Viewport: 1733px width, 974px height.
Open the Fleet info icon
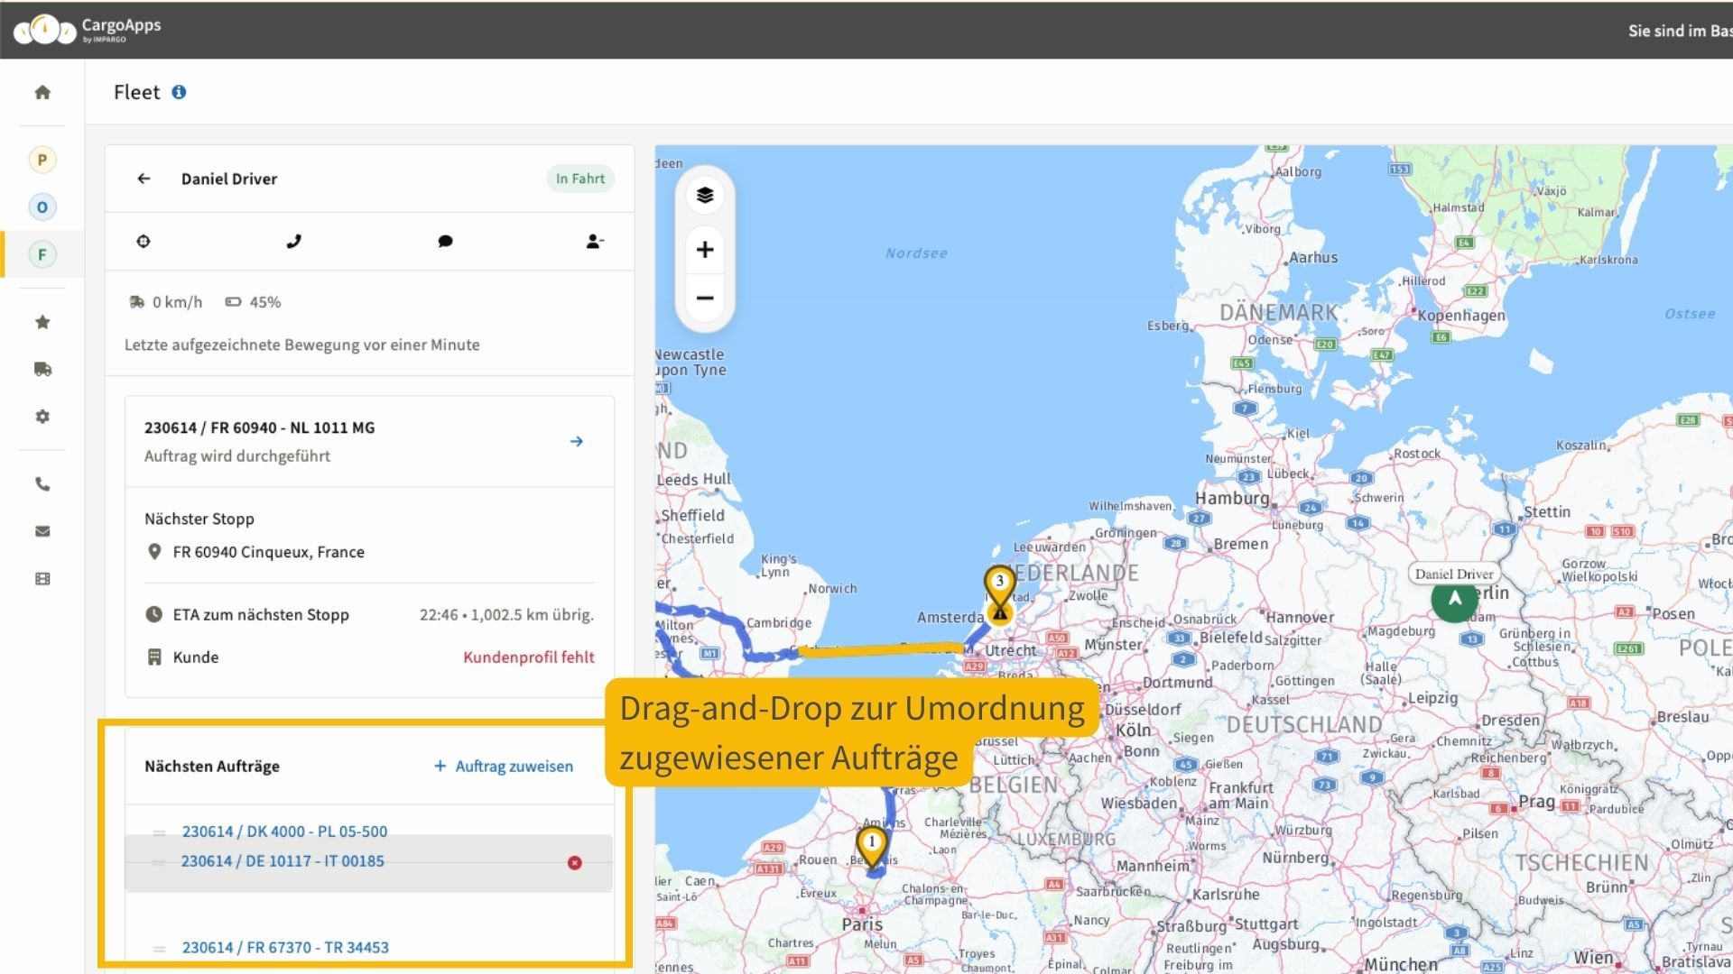pos(179,92)
